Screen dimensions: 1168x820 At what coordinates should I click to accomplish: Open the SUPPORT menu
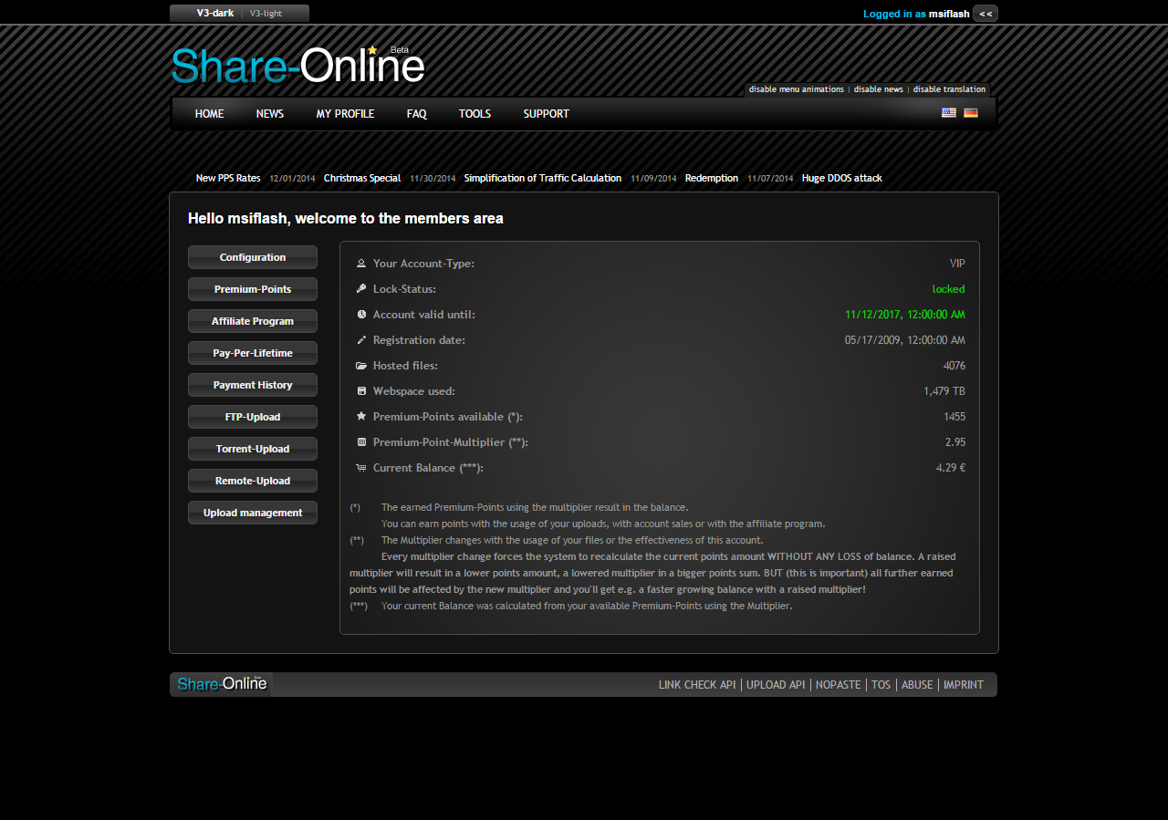[x=547, y=114]
